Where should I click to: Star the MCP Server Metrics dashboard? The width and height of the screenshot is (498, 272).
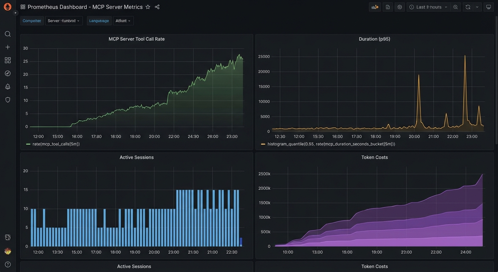point(148,6)
